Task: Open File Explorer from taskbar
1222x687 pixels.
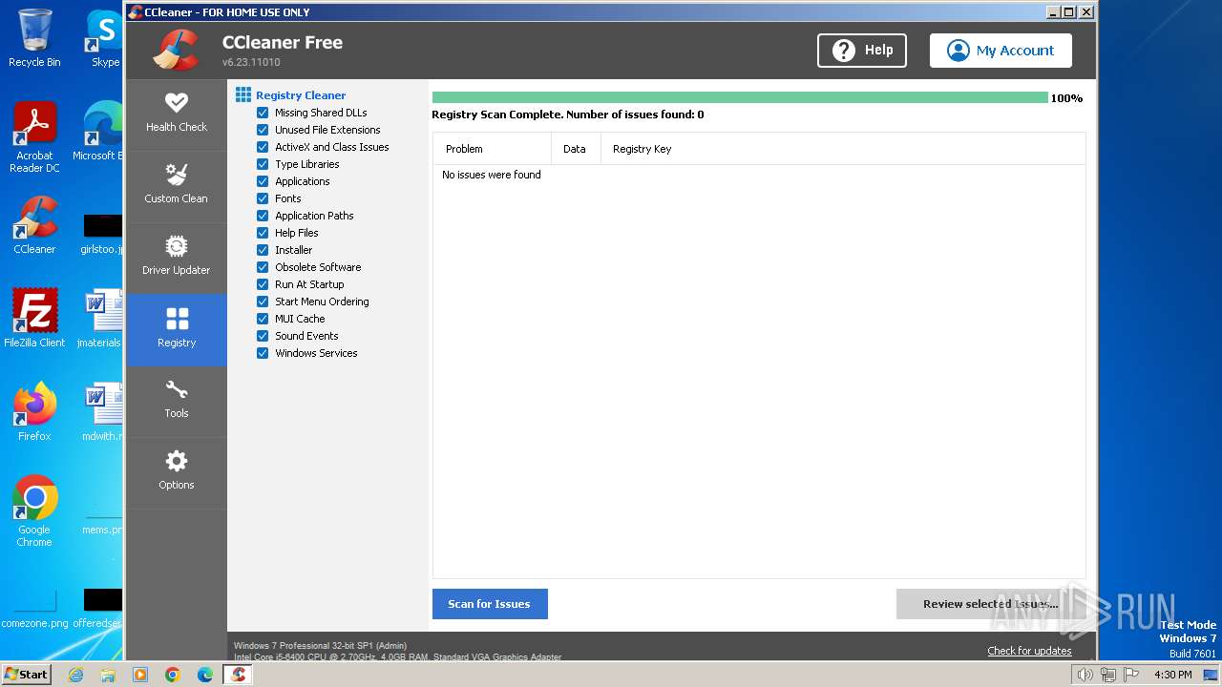Action: tap(108, 675)
